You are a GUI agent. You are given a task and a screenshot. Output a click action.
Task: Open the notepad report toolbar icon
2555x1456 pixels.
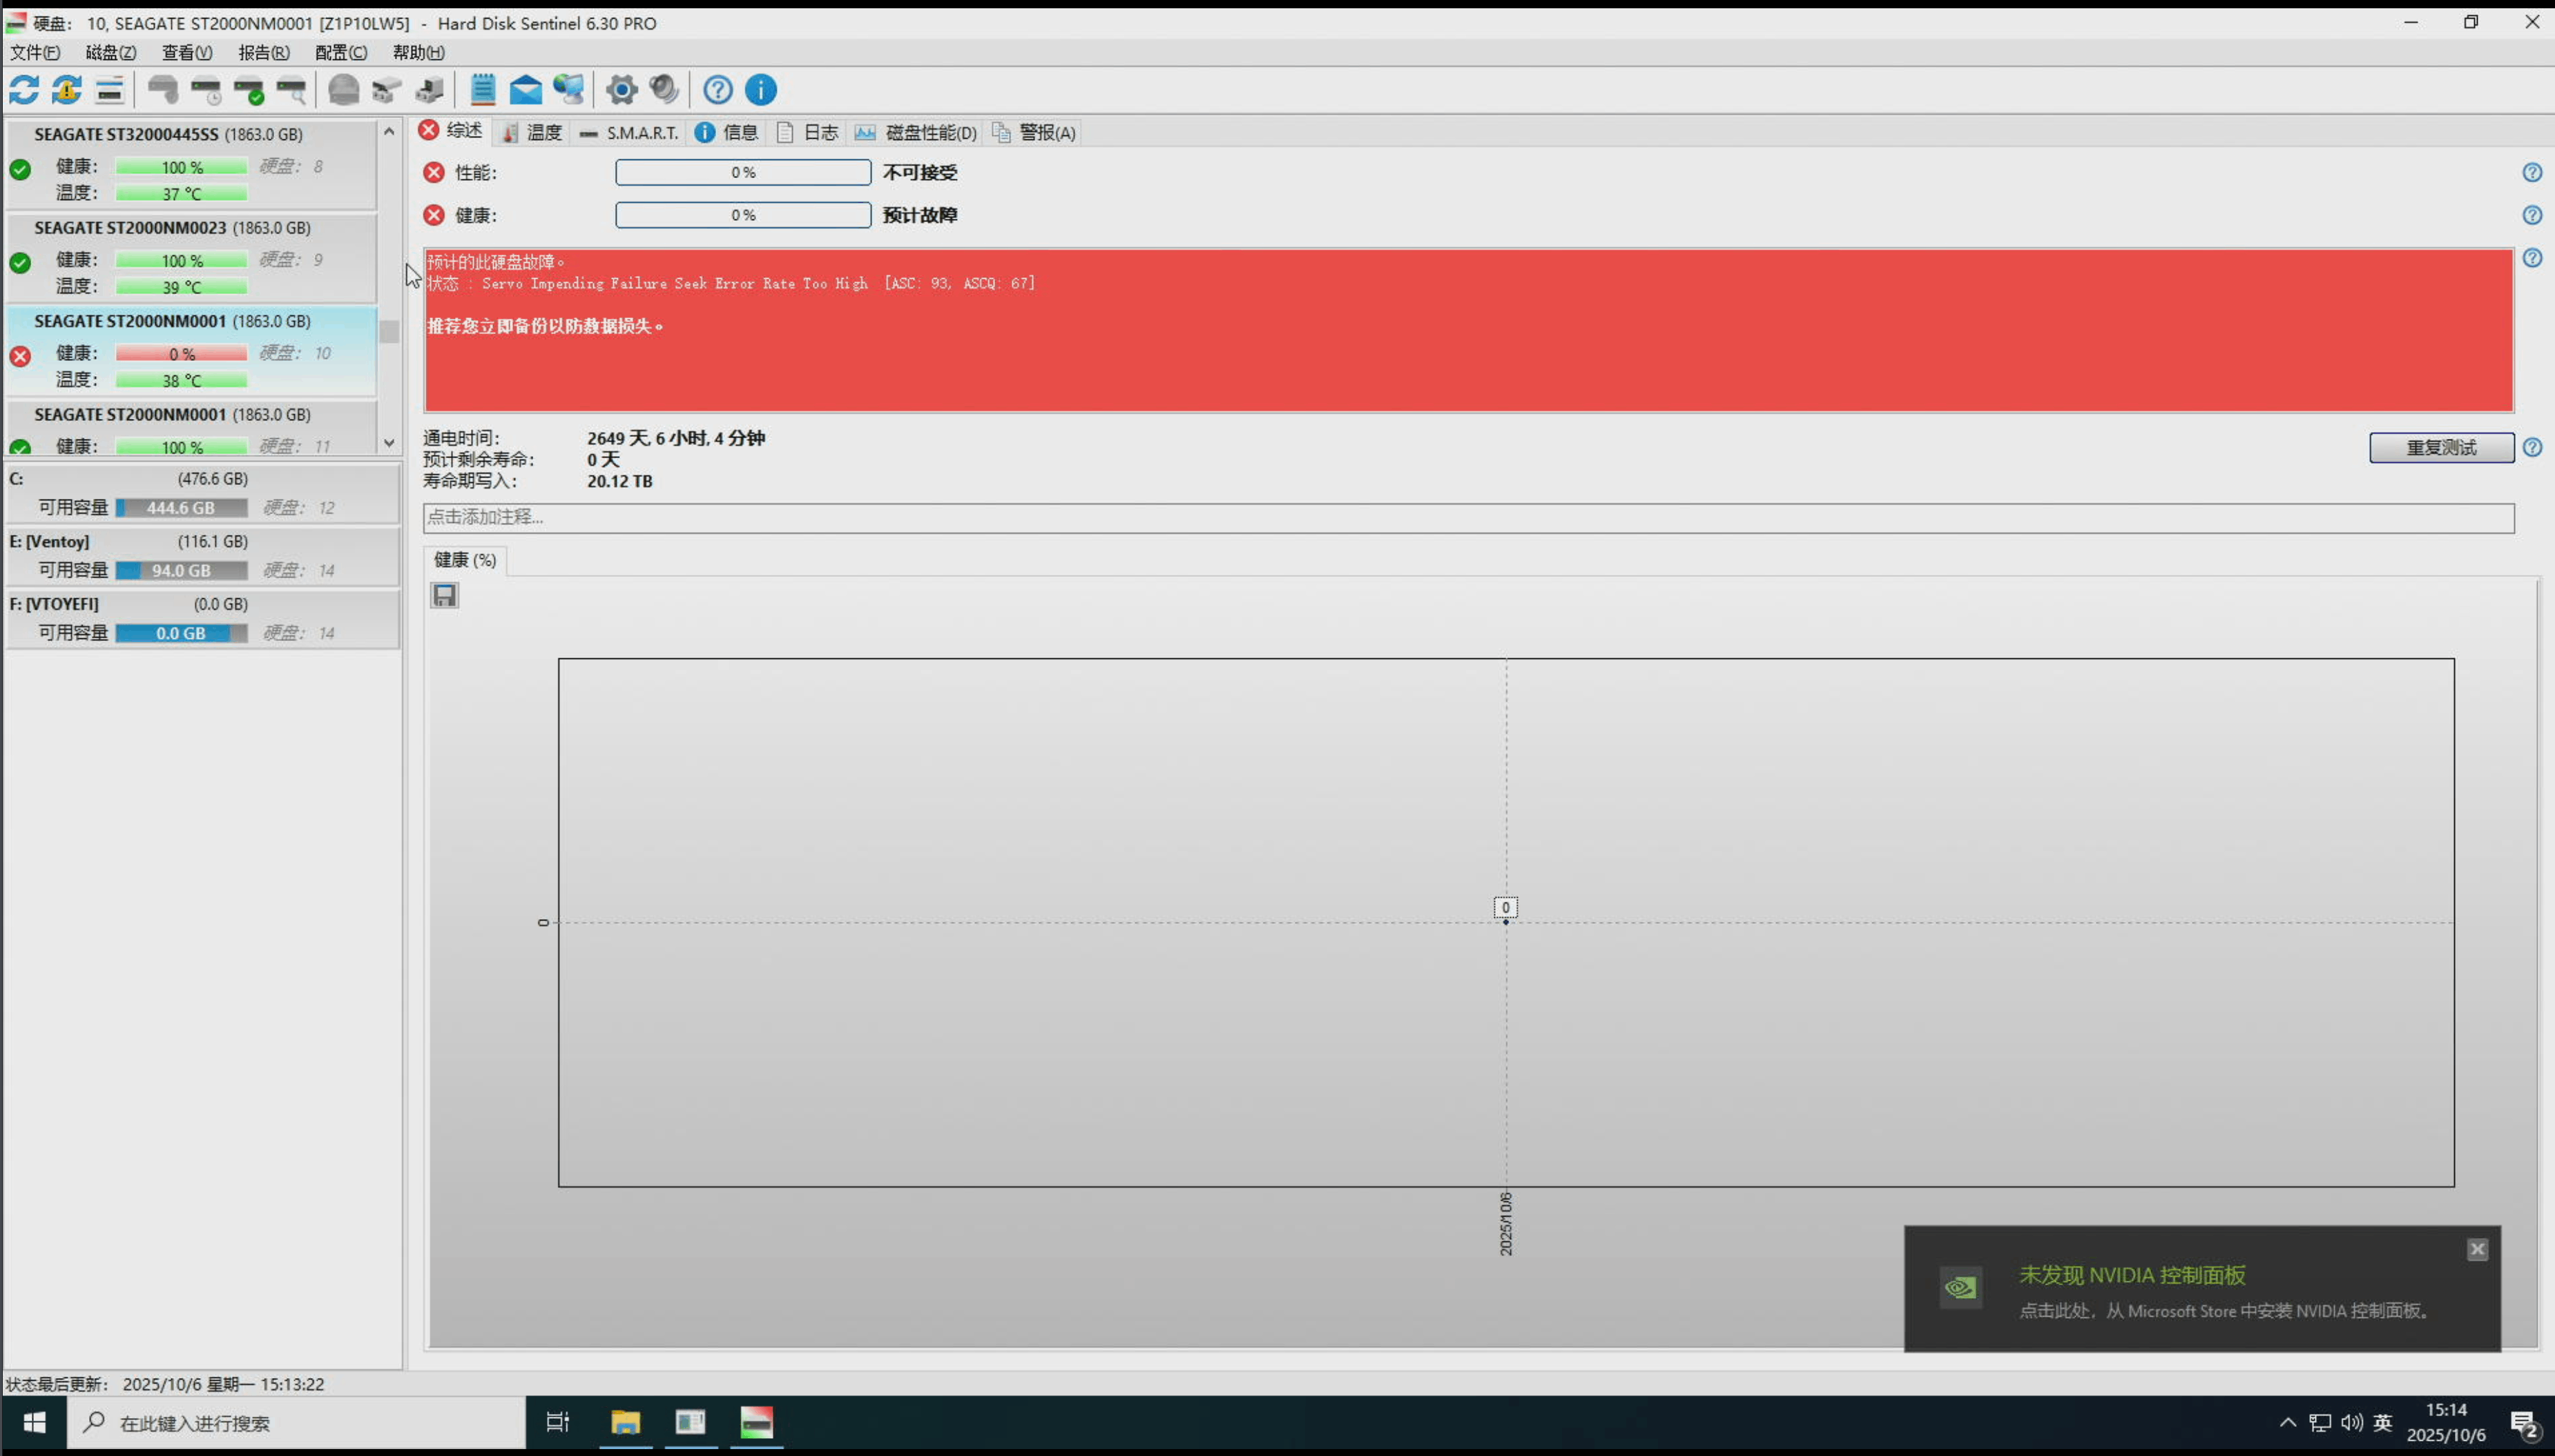pos(483,90)
